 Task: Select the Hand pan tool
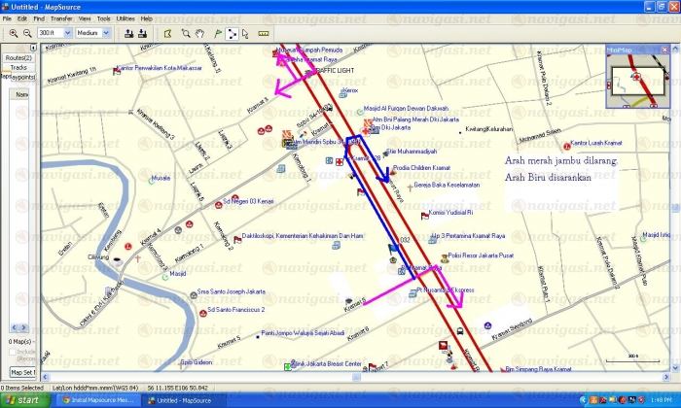pyautogui.click(x=198, y=33)
